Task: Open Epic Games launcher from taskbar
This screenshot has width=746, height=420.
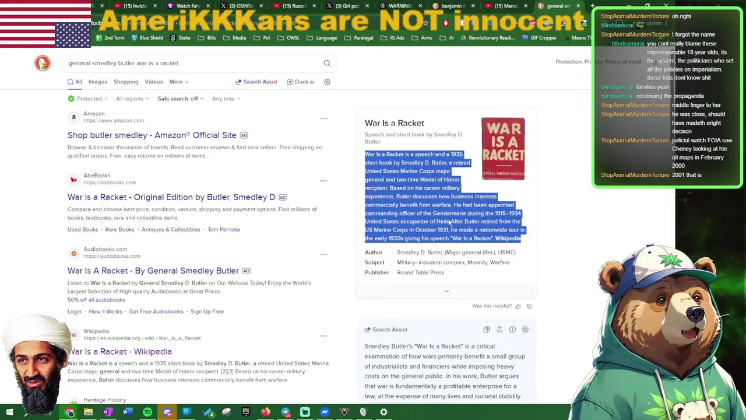Action: [246, 412]
